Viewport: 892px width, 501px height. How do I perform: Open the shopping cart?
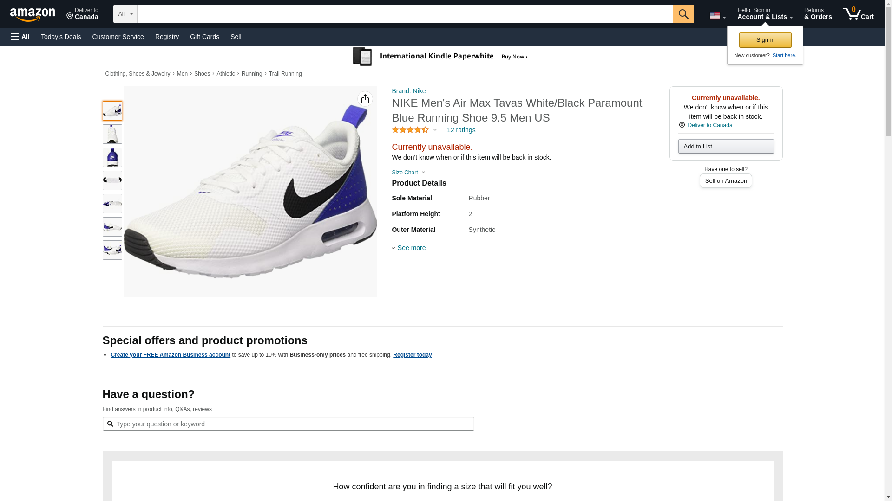(x=858, y=14)
